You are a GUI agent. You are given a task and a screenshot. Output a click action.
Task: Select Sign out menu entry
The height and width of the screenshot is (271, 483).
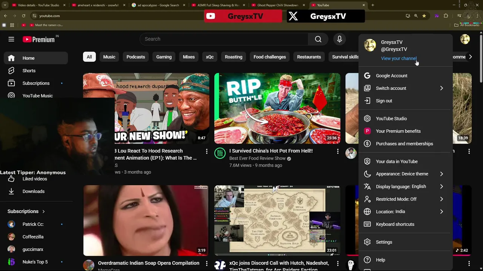coord(405,101)
